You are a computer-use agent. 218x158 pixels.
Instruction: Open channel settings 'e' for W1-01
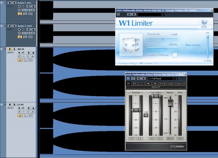click(x=19, y=56)
